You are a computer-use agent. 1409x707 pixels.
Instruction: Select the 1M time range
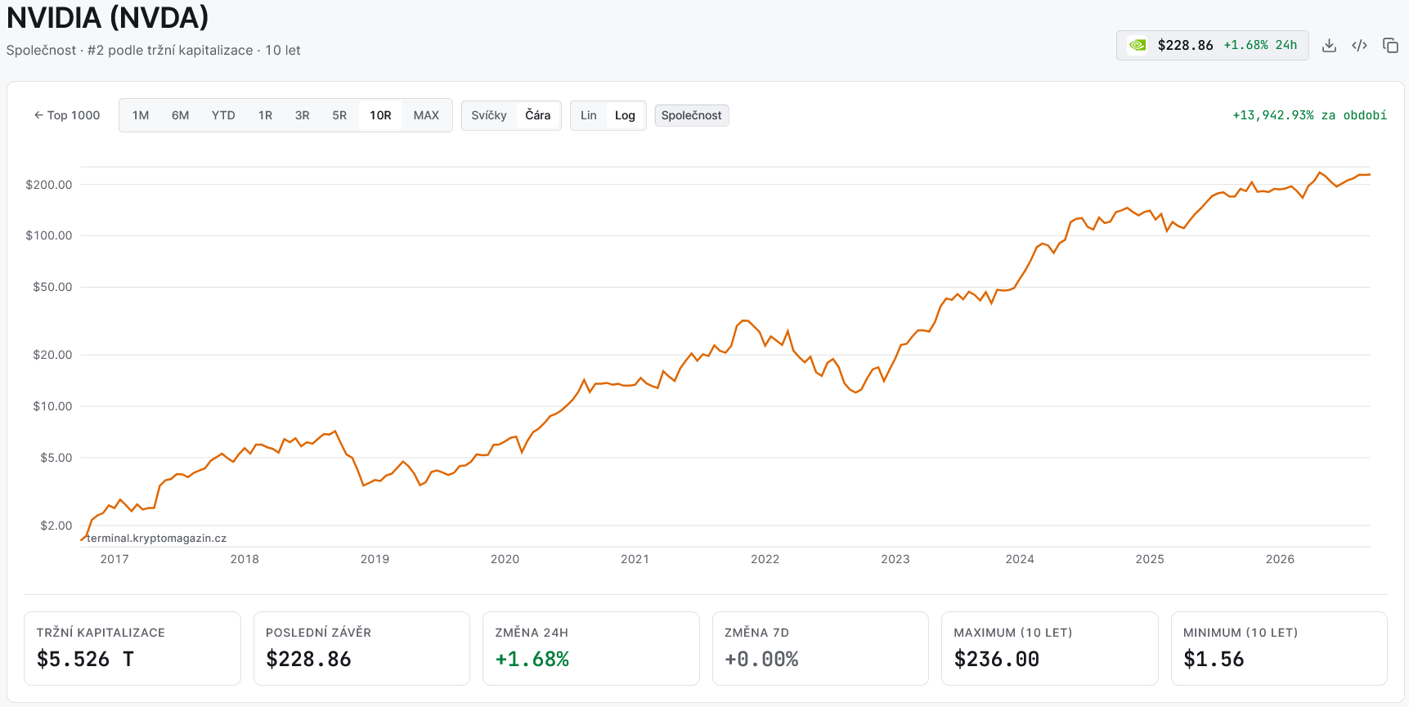(x=141, y=115)
